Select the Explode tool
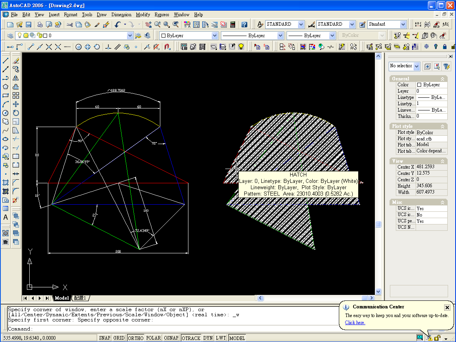Image resolution: width=456 pixels, height=342 pixels. (16, 200)
